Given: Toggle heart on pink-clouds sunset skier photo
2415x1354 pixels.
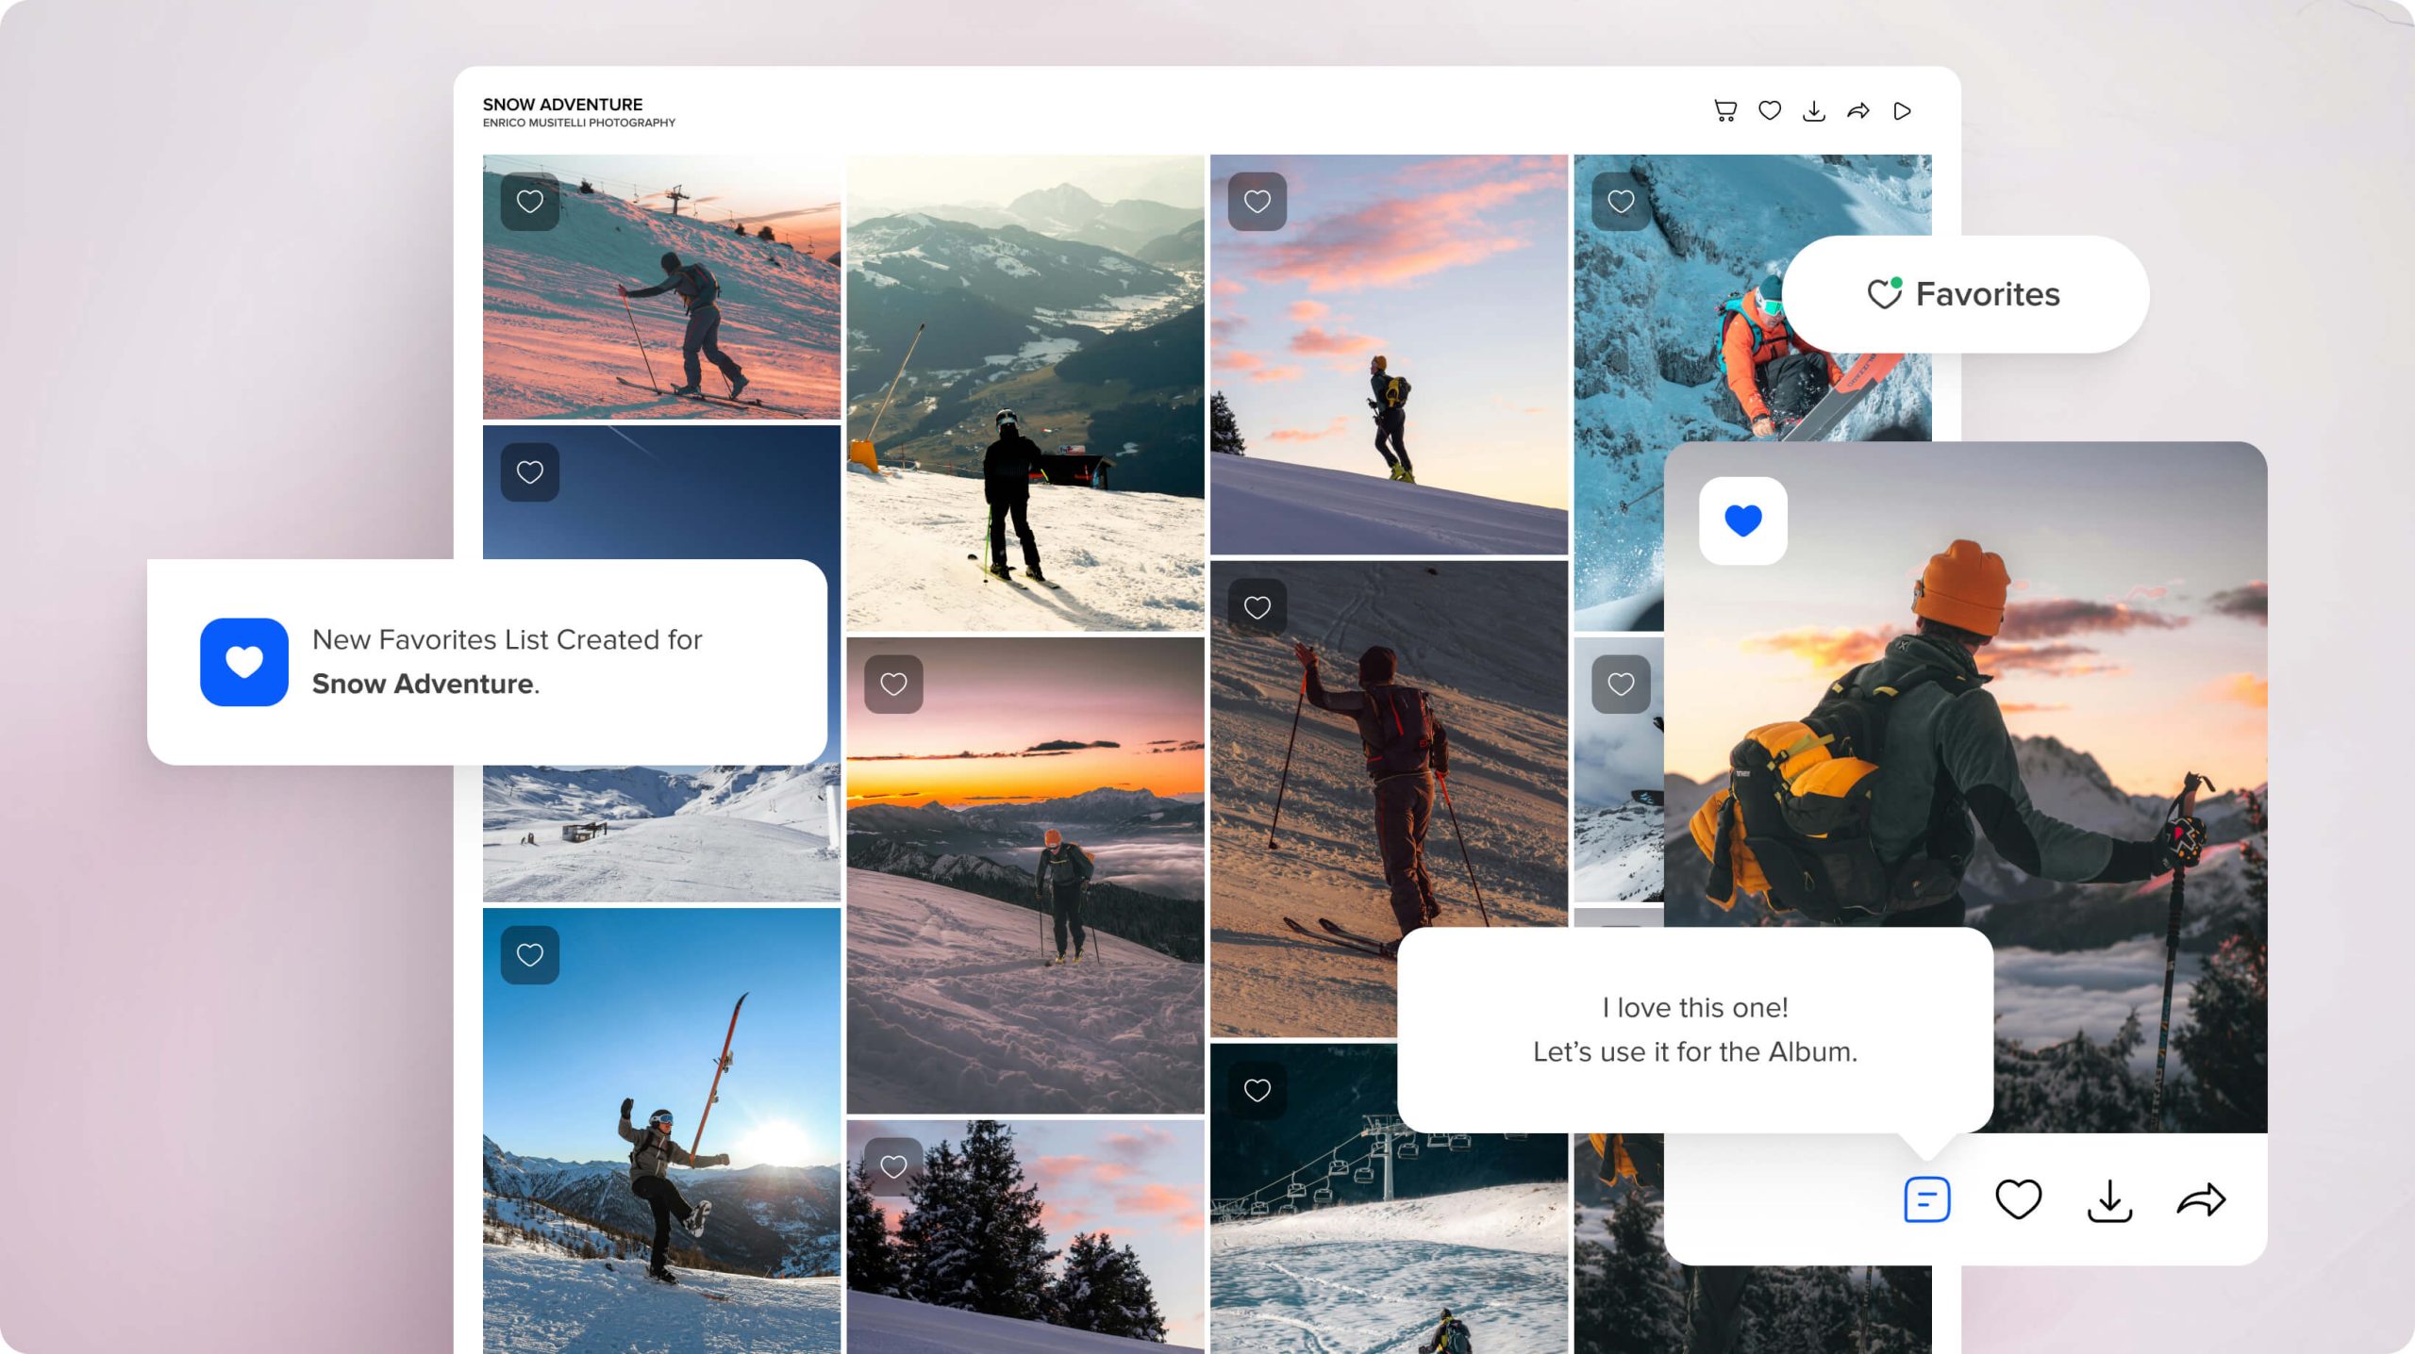Looking at the screenshot, I should [x=1257, y=202].
